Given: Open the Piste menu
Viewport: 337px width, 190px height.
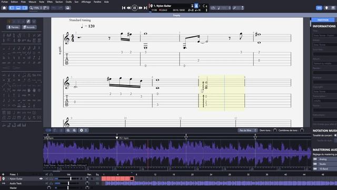Looking at the screenshot, I should coord(23,2).
